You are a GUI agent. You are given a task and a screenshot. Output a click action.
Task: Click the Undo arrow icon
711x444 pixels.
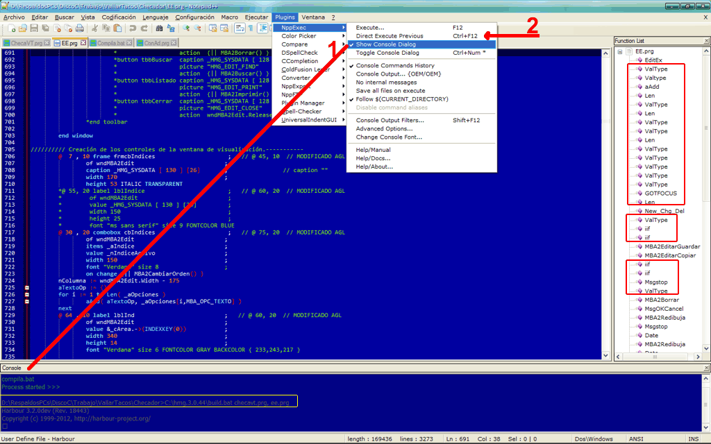[133, 28]
